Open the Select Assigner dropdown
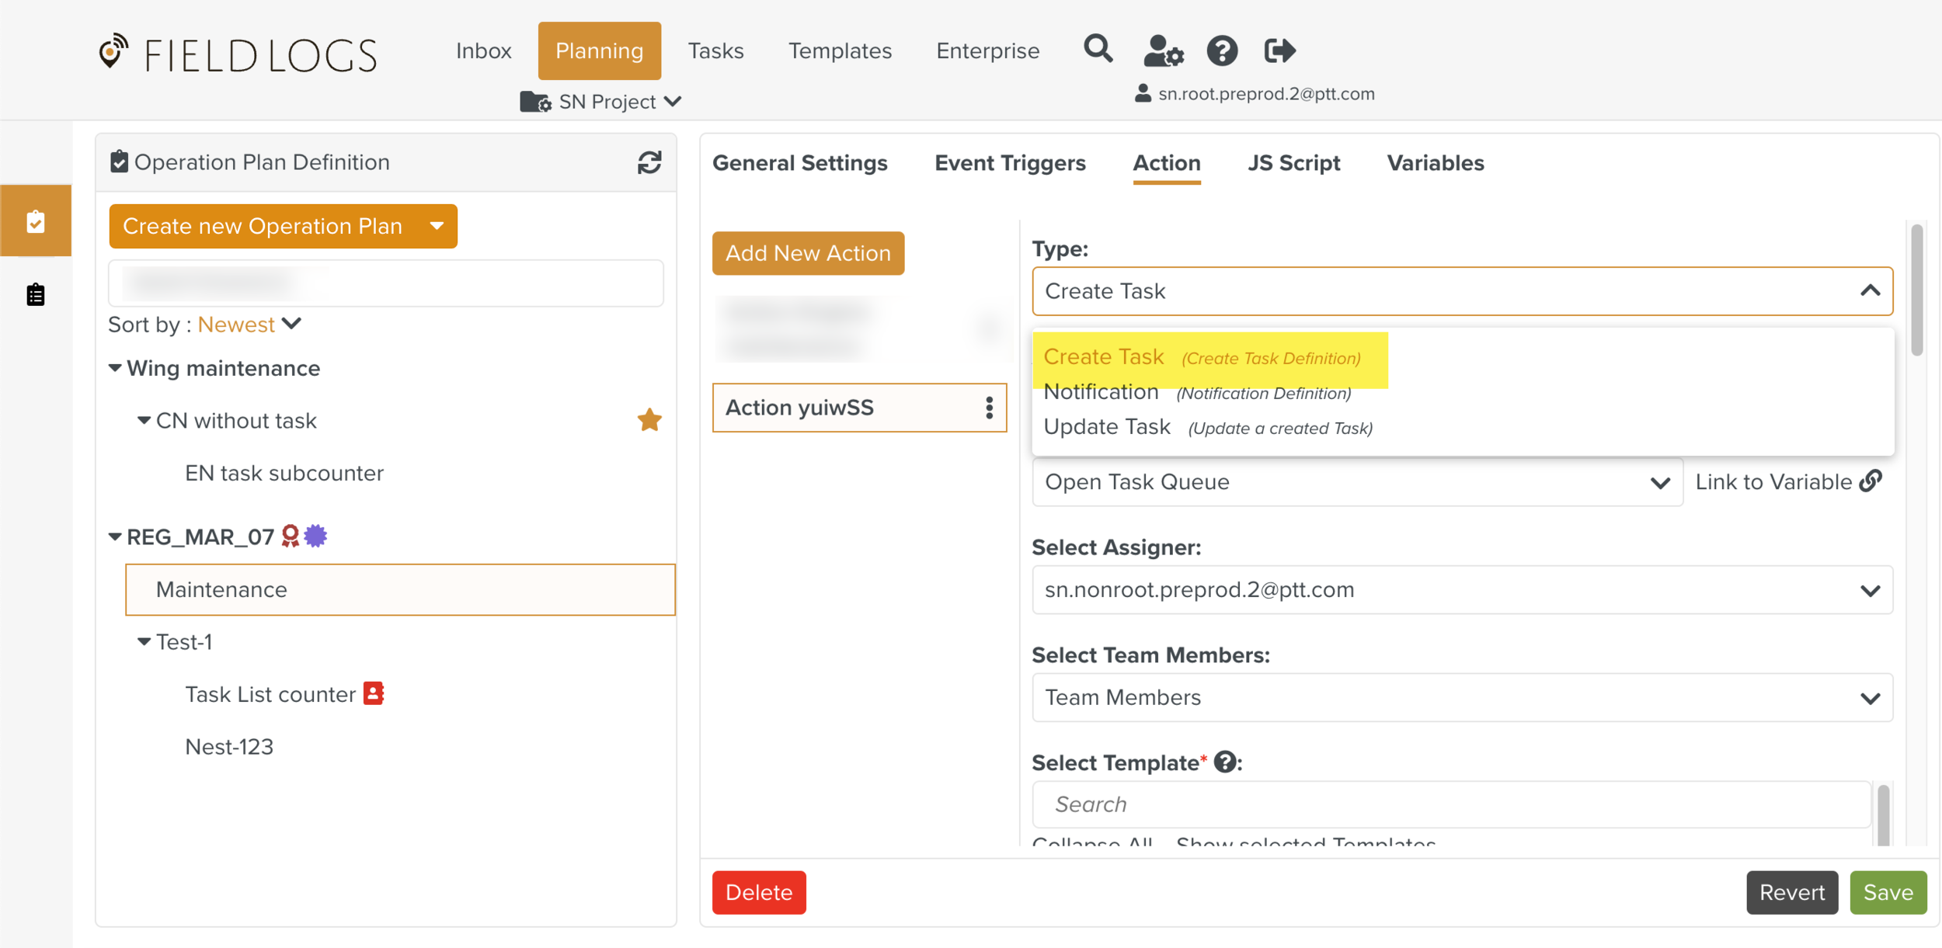Image resolution: width=1942 pixels, height=948 pixels. coord(1461,590)
